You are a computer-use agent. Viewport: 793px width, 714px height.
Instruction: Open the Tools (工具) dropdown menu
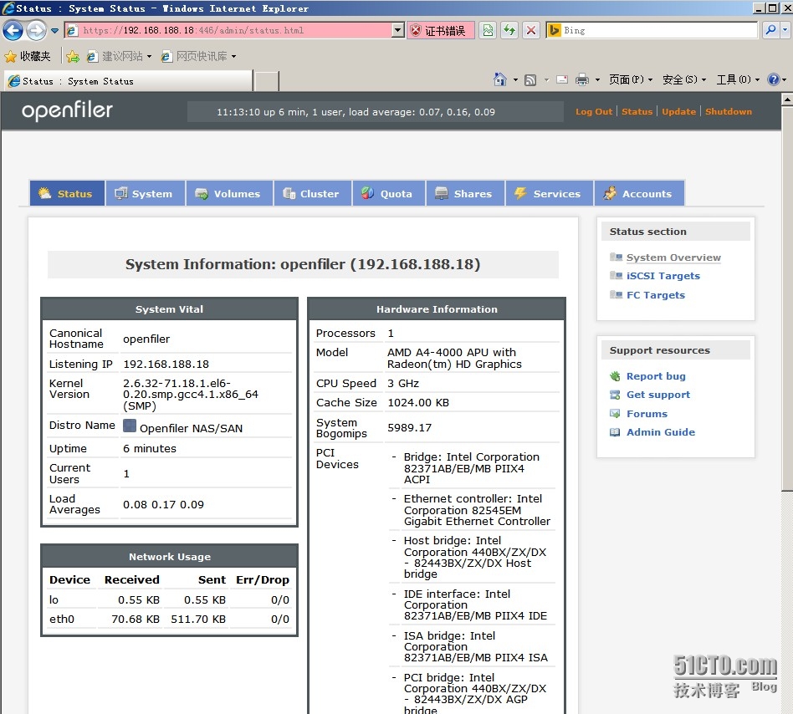738,79
